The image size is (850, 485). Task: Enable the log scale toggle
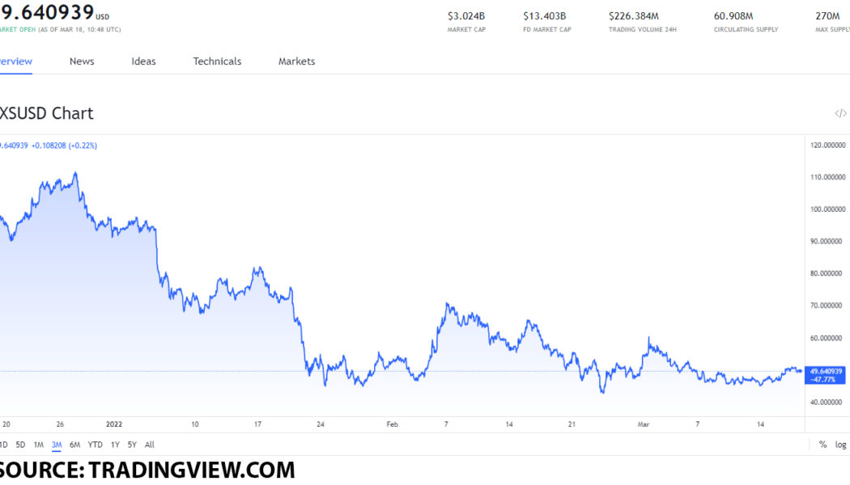(840, 445)
